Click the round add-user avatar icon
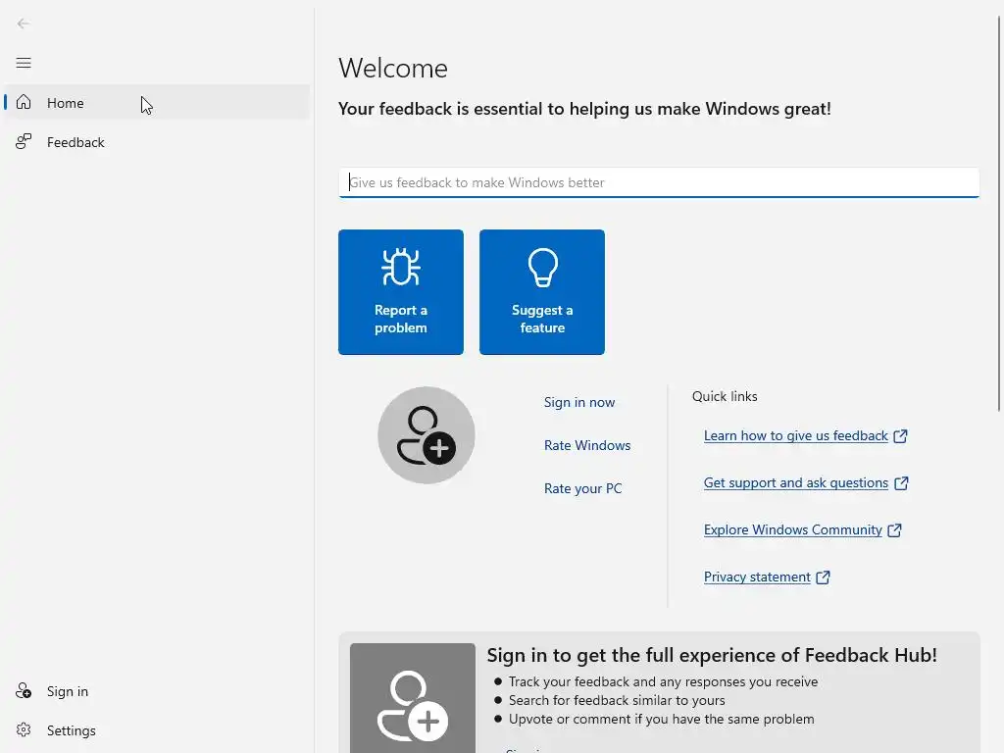 click(426, 435)
